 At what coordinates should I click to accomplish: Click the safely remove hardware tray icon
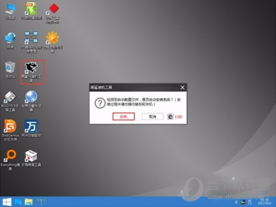(250, 202)
